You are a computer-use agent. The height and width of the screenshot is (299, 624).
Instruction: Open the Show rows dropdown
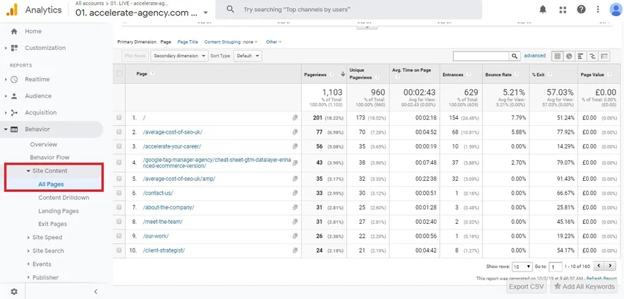(x=522, y=267)
